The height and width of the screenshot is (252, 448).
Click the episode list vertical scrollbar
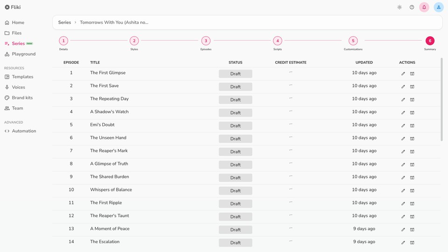[441, 100]
